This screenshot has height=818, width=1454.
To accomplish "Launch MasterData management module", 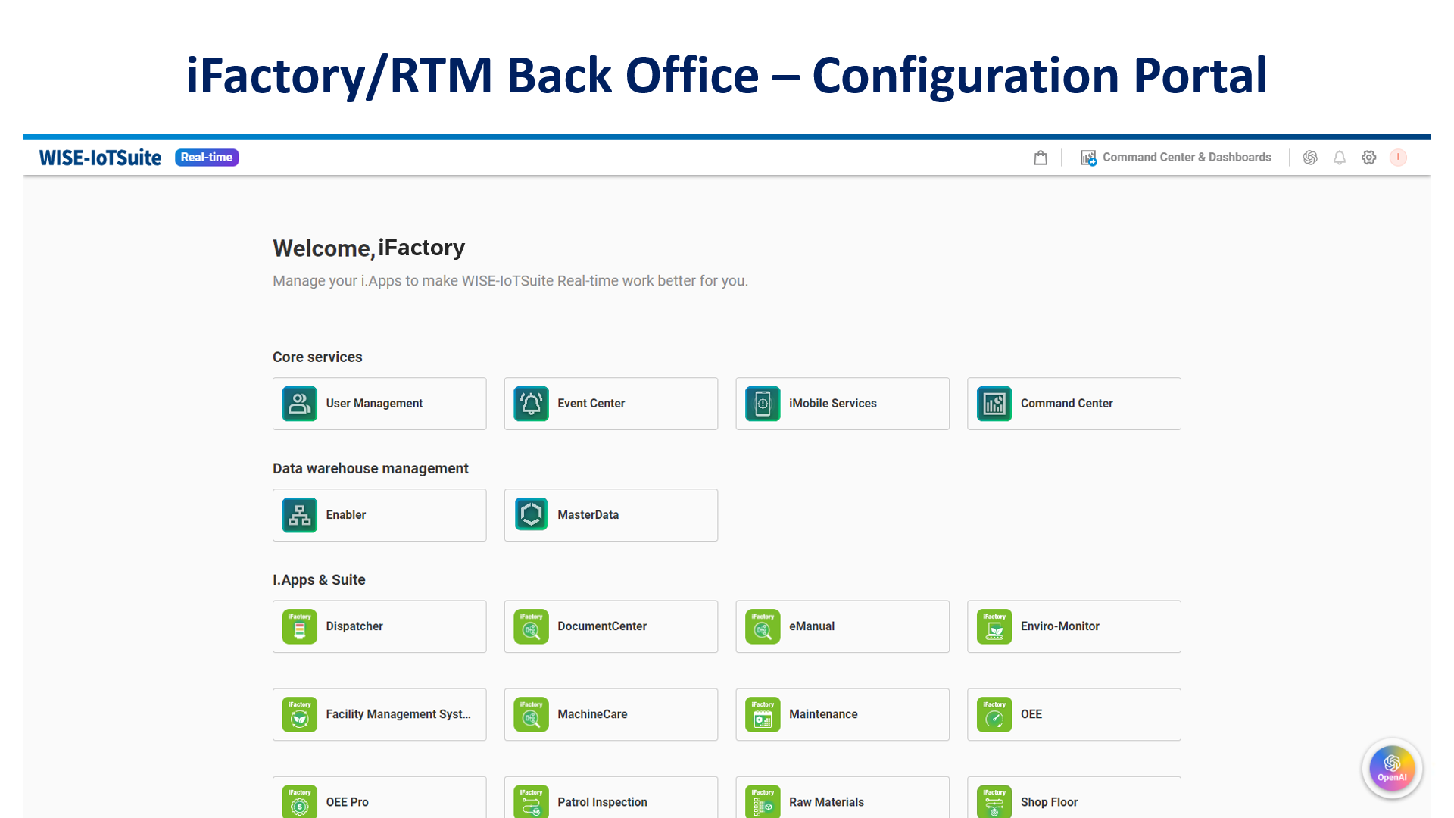I will pyautogui.click(x=610, y=514).
